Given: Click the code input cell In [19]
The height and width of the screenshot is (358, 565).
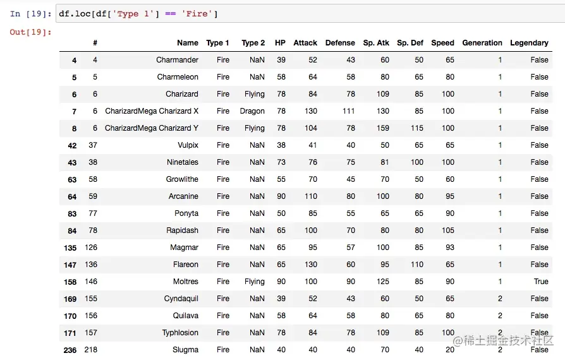Looking at the screenshot, I should [x=310, y=14].
